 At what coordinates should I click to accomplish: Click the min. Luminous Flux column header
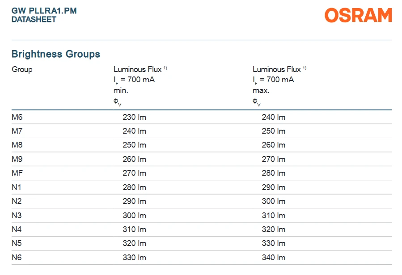pyautogui.click(x=140, y=86)
